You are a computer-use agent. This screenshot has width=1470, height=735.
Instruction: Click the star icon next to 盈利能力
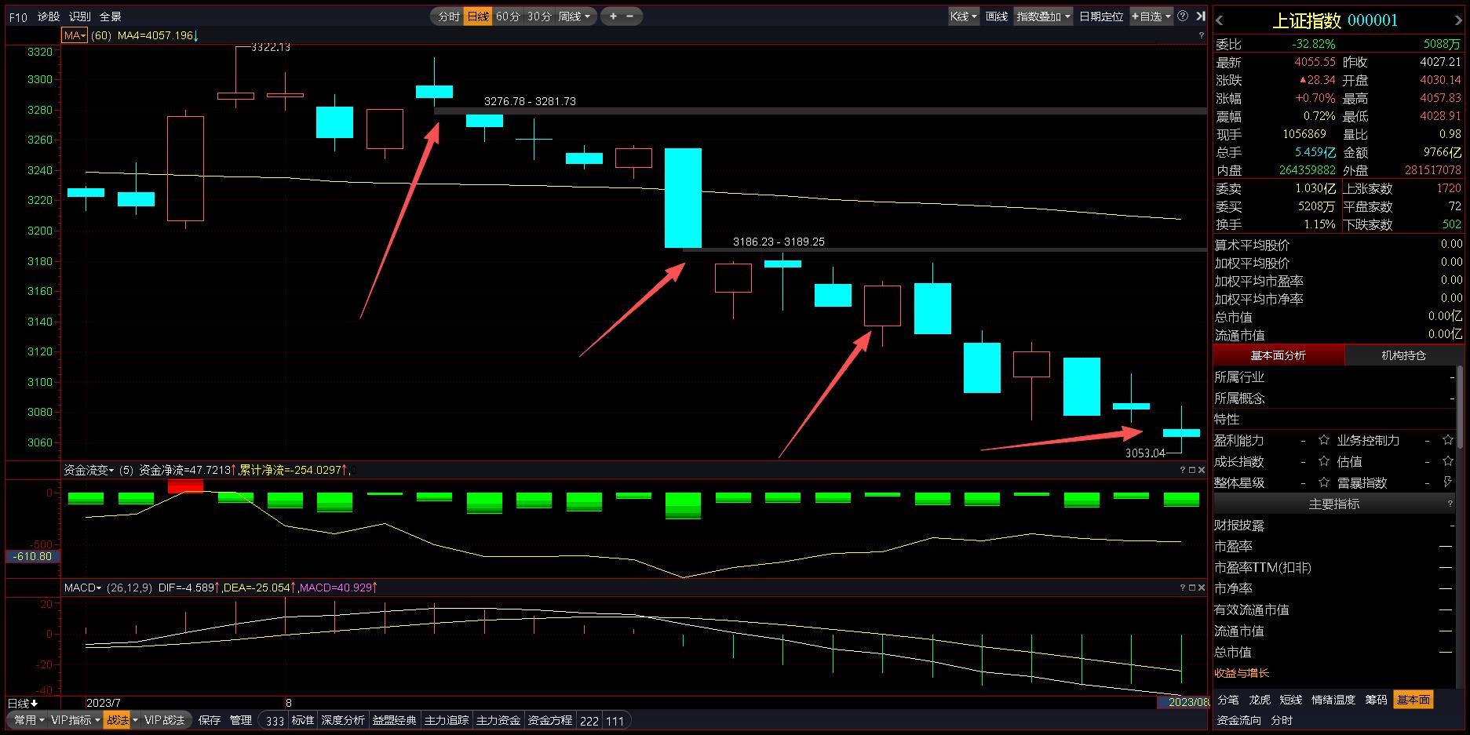1324,440
